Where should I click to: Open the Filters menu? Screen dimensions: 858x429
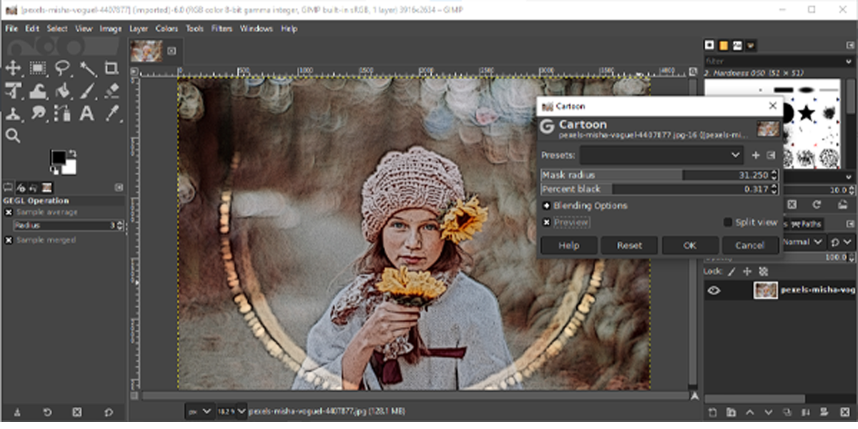point(222,29)
